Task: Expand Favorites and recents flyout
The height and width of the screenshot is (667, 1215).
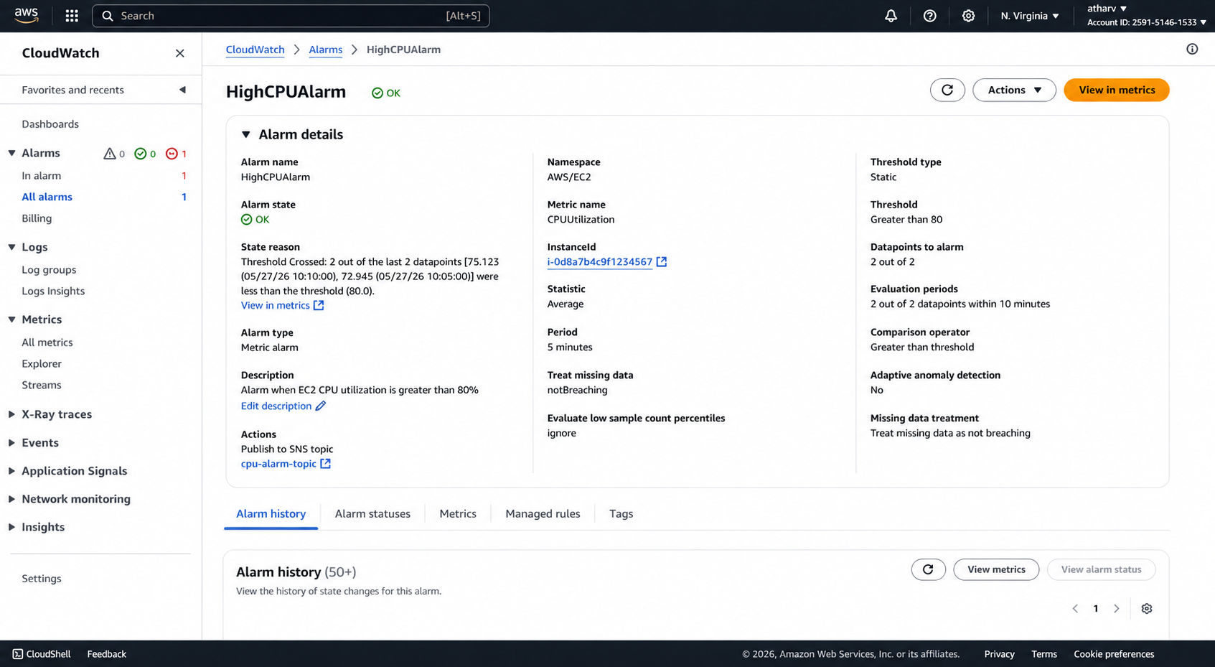Action: [x=182, y=90]
